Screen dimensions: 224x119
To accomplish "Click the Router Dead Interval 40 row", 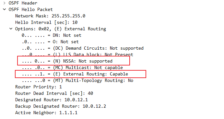I will click(x=54, y=94).
